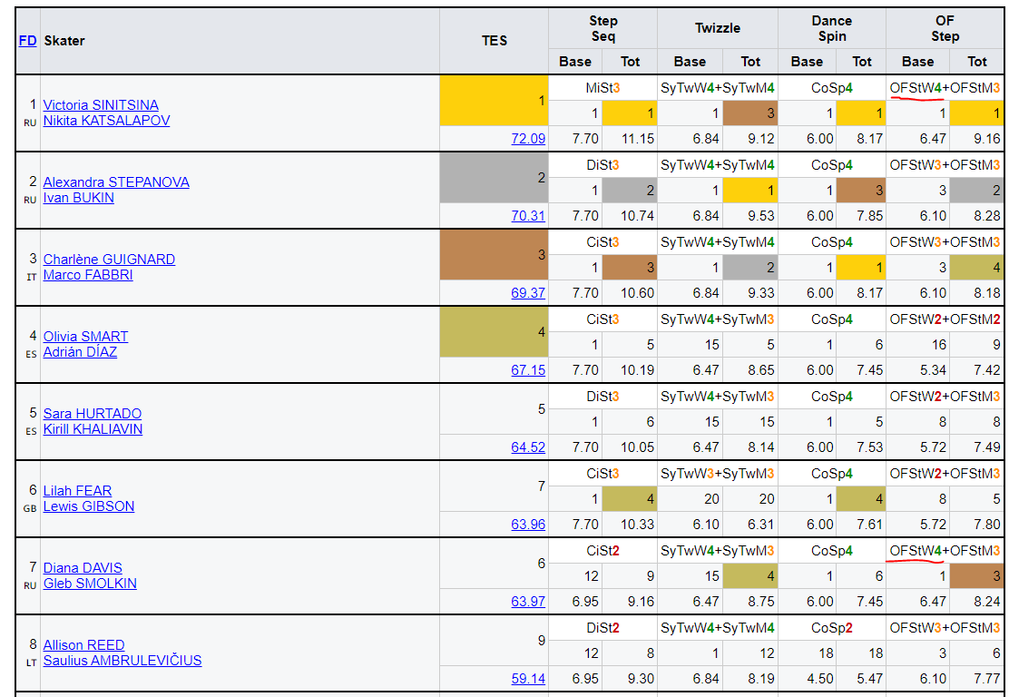The width and height of the screenshot is (1009, 697).
Task: Click the gold TES rank 1 cell
Action: pos(494,101)
